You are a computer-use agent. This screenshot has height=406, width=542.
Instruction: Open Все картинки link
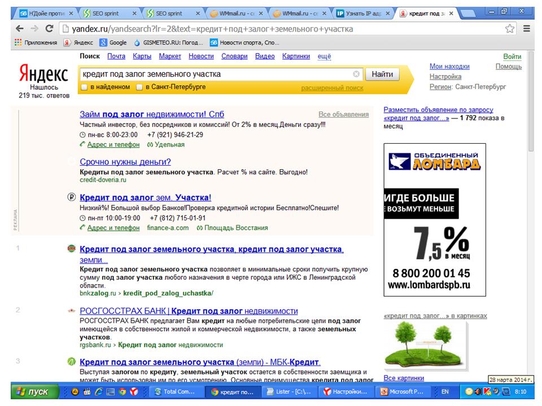tap(404, 378)
